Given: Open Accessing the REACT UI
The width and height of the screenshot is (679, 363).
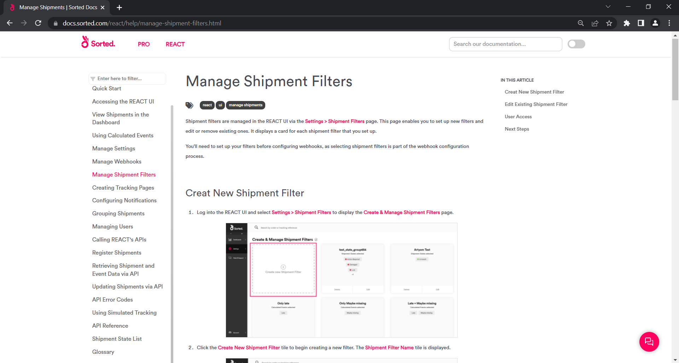Looking at the screenshot, I should point(123,101).
